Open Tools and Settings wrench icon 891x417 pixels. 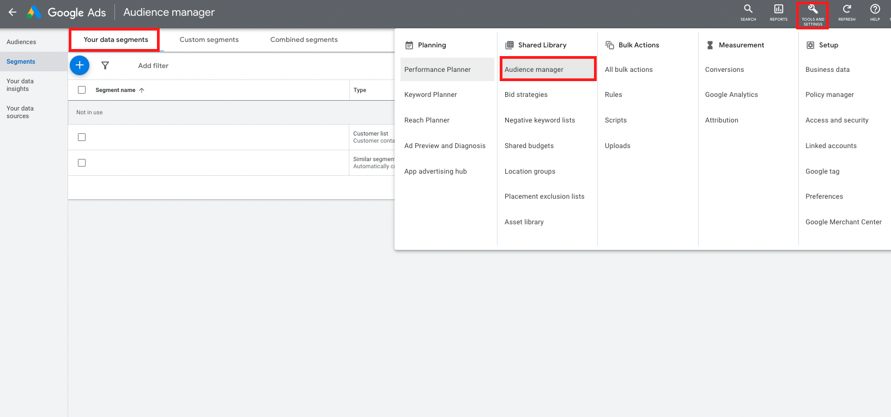pos(813,9)
